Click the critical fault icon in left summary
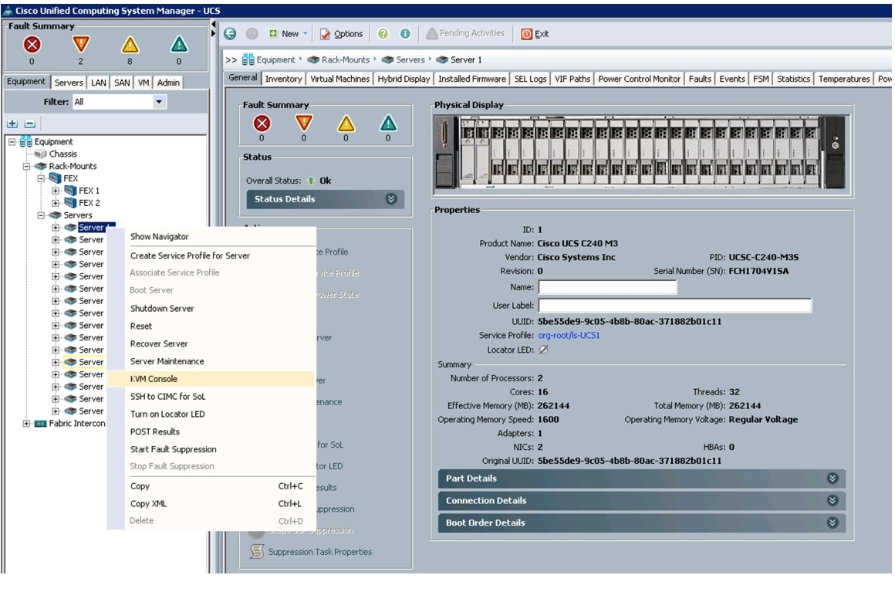Image resolution: width=895 pixels, height=602 pixels. click(x=32, y=46)
